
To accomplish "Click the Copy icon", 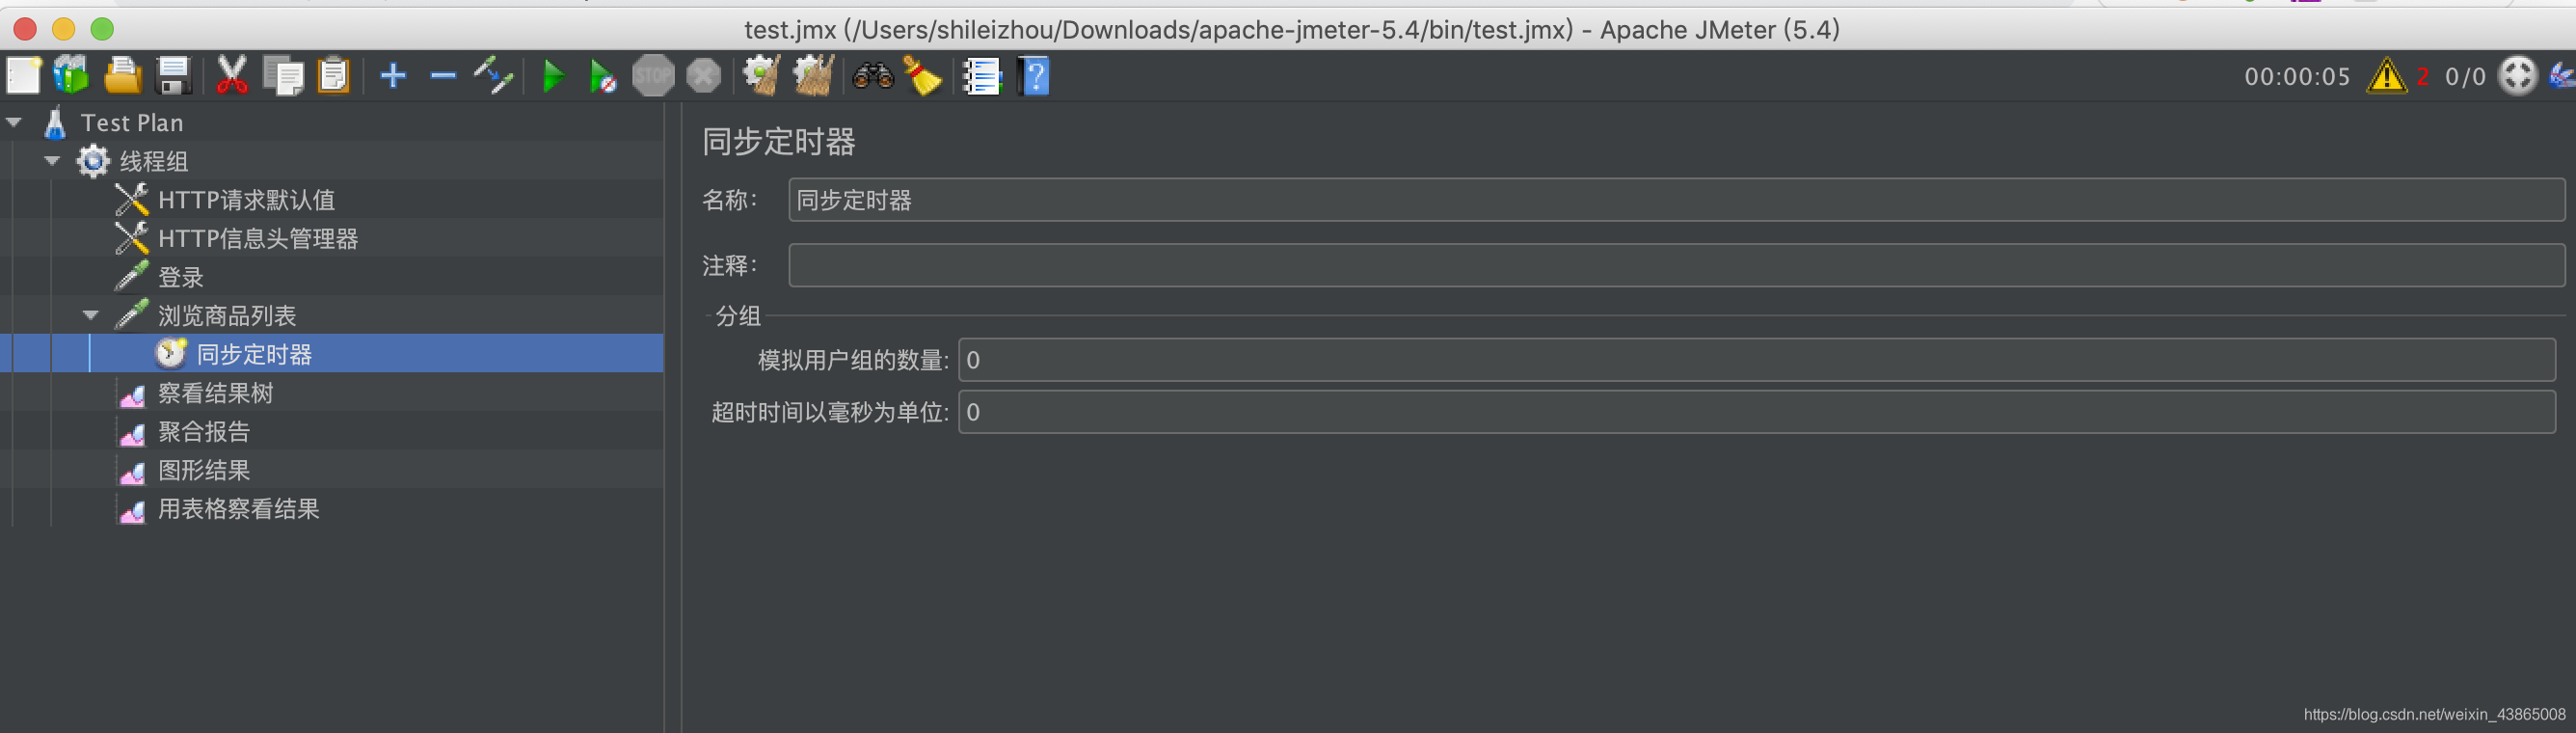I will point(283,76).
